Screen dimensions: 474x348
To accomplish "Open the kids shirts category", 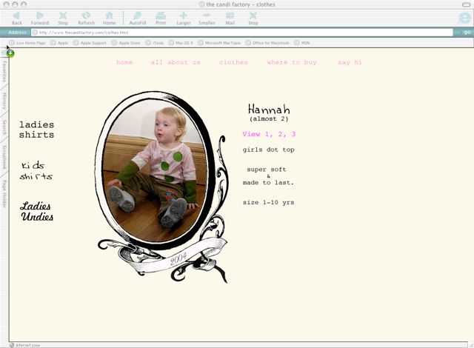I will pos(36,171).
